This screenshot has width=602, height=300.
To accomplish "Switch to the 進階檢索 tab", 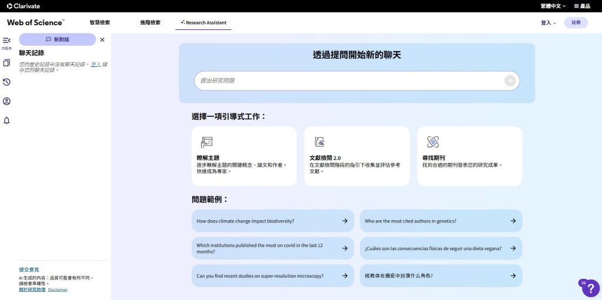I will pos(150,23).
